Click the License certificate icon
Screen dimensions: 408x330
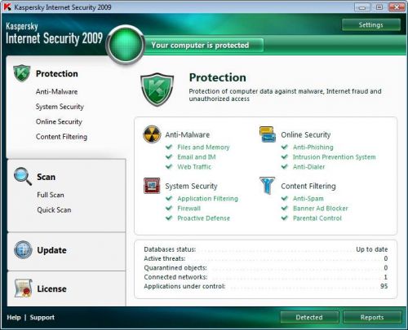point(24,288)
